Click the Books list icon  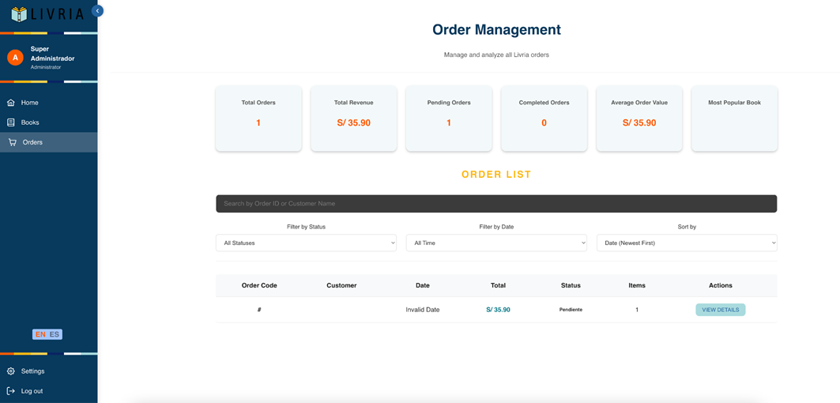tap(11, 122)
